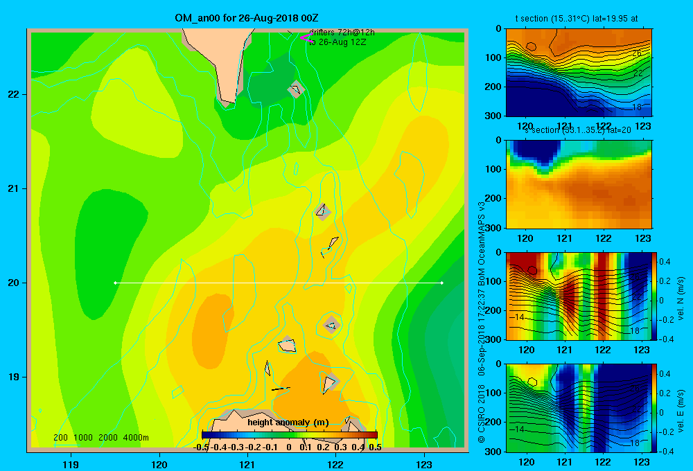Click the magenta drifter track marker
Screen dimensions: 693x471
(306, 38)
